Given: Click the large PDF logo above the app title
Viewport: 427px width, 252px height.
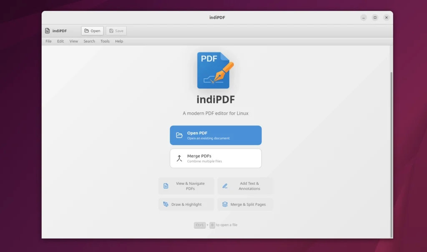Looking at the screenshot, I should pyautogui.click(x=215, y=70).
